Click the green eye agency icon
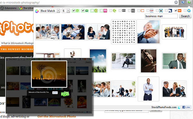The image size is (193, 119). (96, 11)
